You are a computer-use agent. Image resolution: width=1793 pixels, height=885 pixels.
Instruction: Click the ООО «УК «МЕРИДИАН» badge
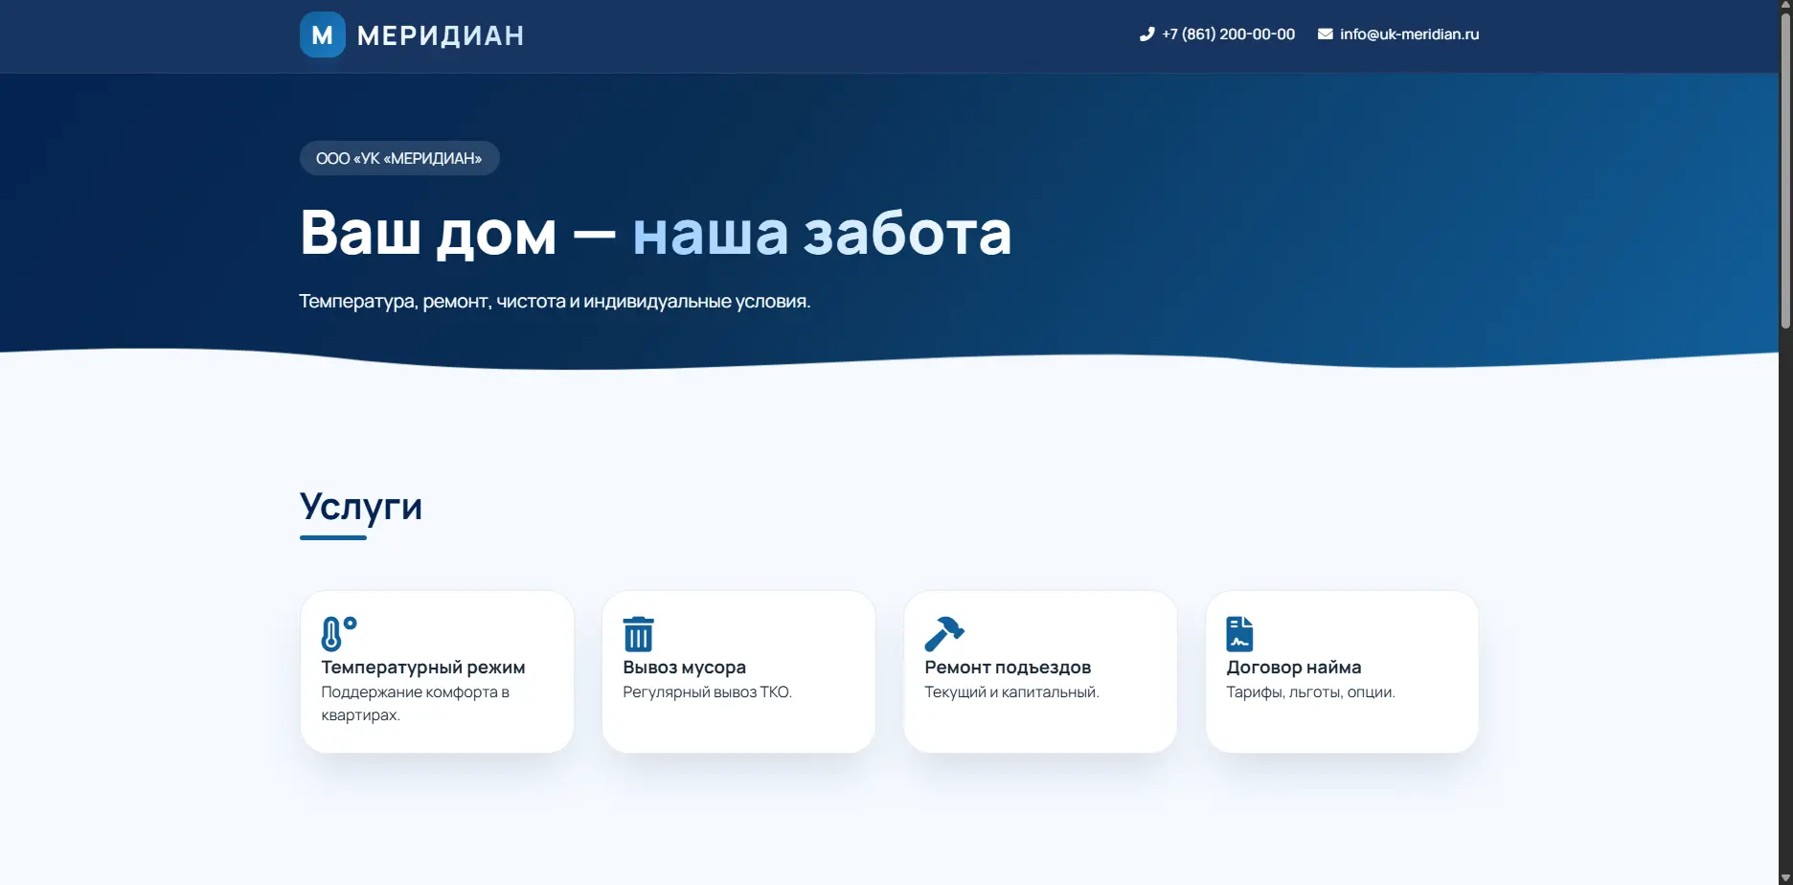click(x=399, y=158)
